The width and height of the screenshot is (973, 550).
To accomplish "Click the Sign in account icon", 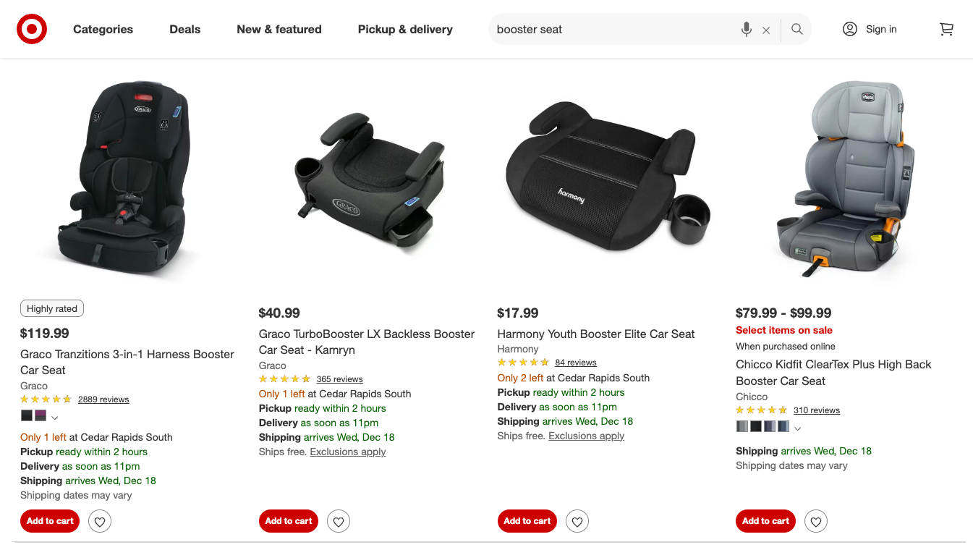I will pyautogui.click(x=850, y=30).
